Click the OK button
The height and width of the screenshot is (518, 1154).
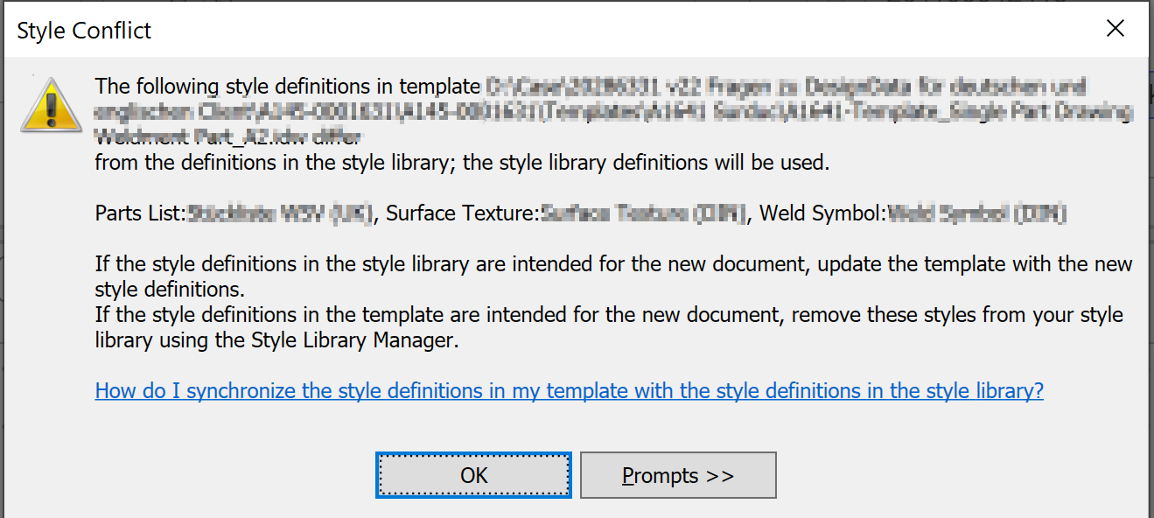(x=473, y=475)
